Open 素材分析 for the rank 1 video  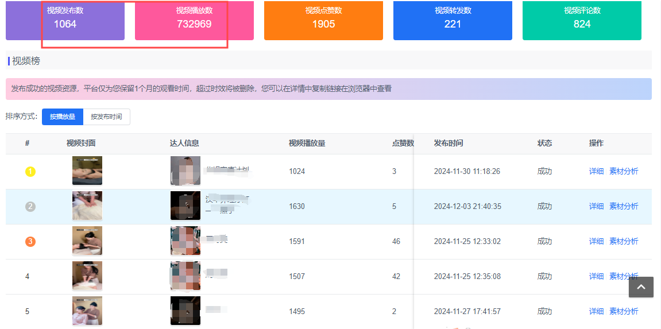[x=624, y=171]
